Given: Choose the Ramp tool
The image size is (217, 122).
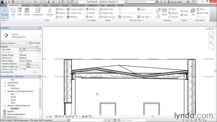Looking at the screenshot, I should click(90, 13).
